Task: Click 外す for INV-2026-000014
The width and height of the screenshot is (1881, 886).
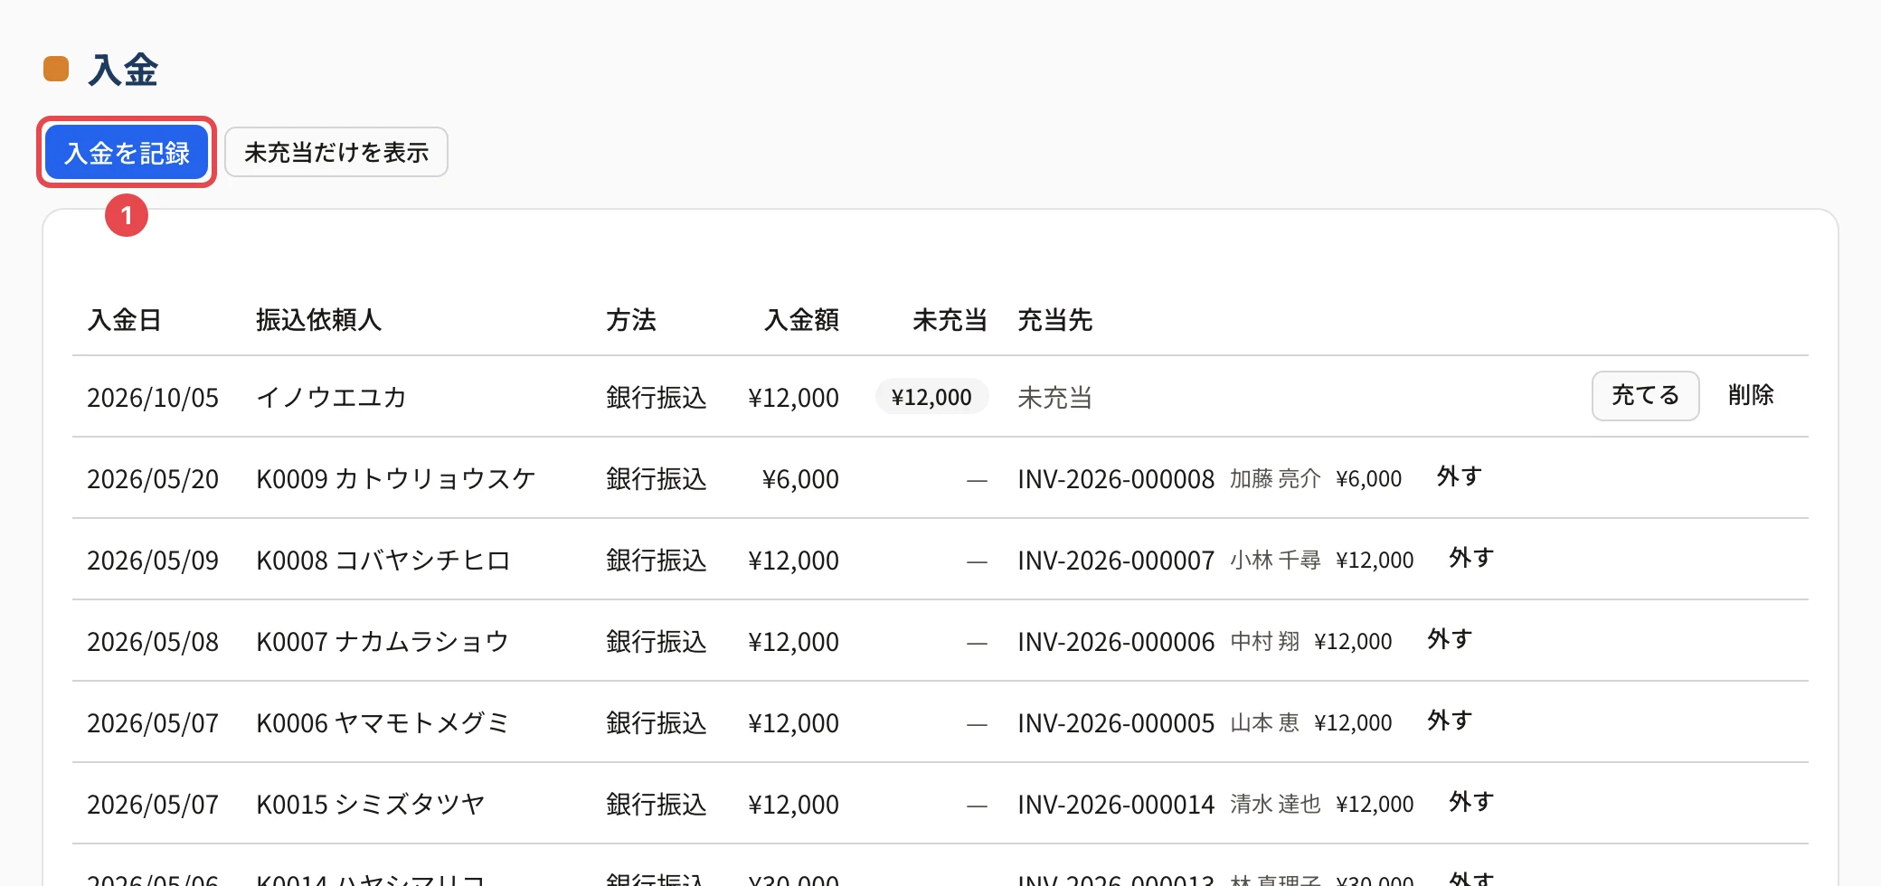Action: [1471, 802]
